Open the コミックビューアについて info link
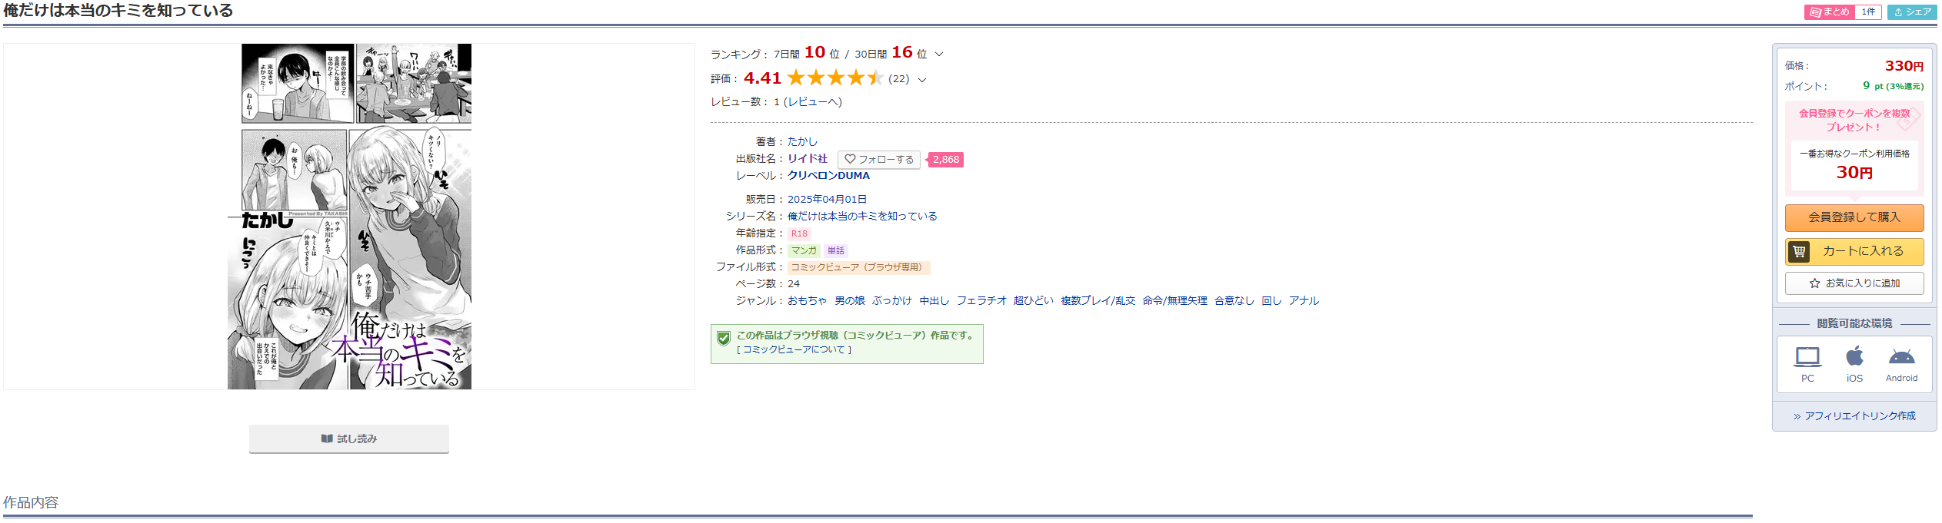This screenshot has height=523, width=1942. [x=794, y=349]
